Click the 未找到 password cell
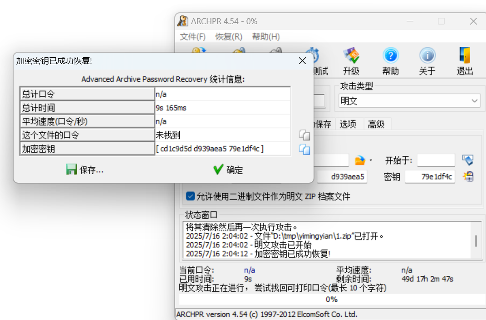This screenshot has width=486, height=320. (x=222, y=135)
